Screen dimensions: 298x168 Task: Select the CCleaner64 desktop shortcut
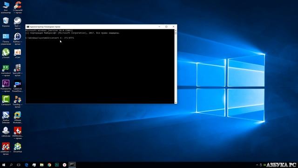(x=18, y=7)
